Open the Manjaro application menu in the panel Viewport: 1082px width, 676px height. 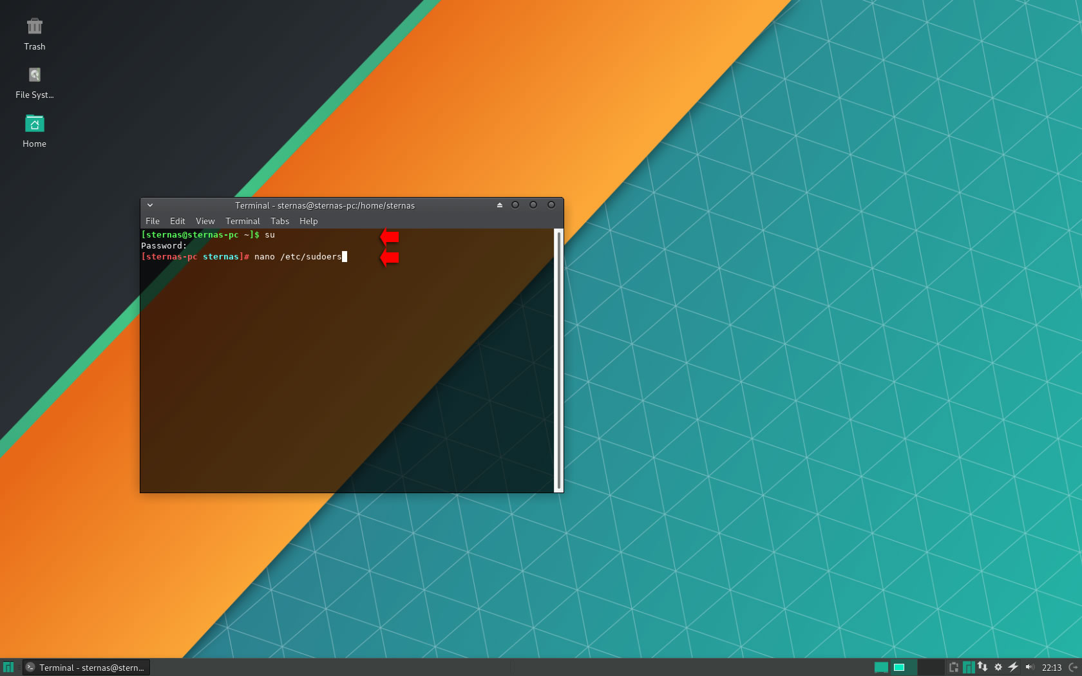(x=8, y=668)
